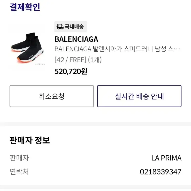
Task: Click the delivery truck icon
Action: point(60,26)
